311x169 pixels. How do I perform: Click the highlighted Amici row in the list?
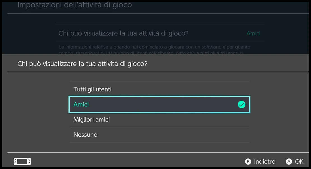(x=159, y=105)
